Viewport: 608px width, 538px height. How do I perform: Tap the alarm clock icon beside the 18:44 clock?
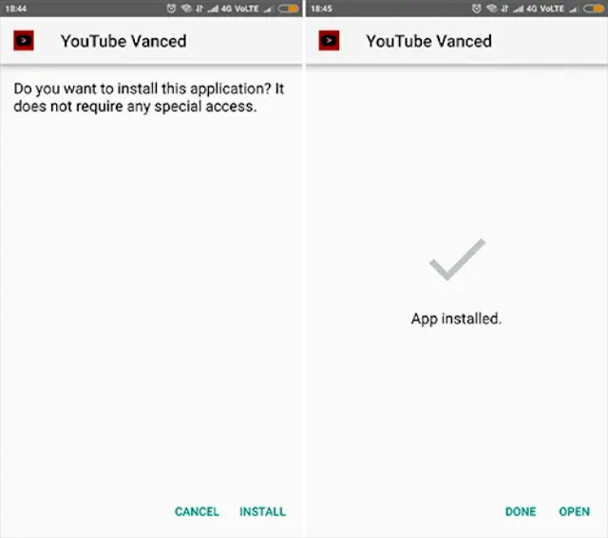point(171,9)
